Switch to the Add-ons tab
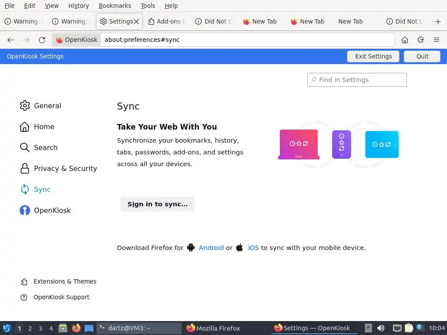The image size is (447, 335). pos(167,22)
